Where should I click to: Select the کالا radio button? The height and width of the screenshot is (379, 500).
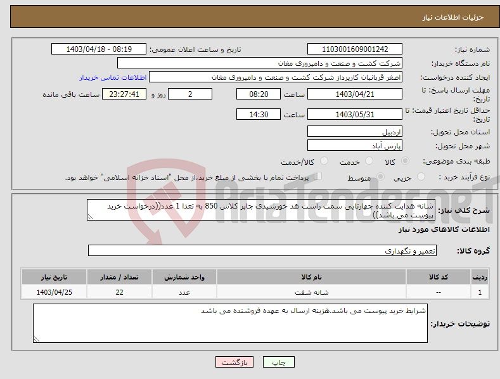(406, 161)
